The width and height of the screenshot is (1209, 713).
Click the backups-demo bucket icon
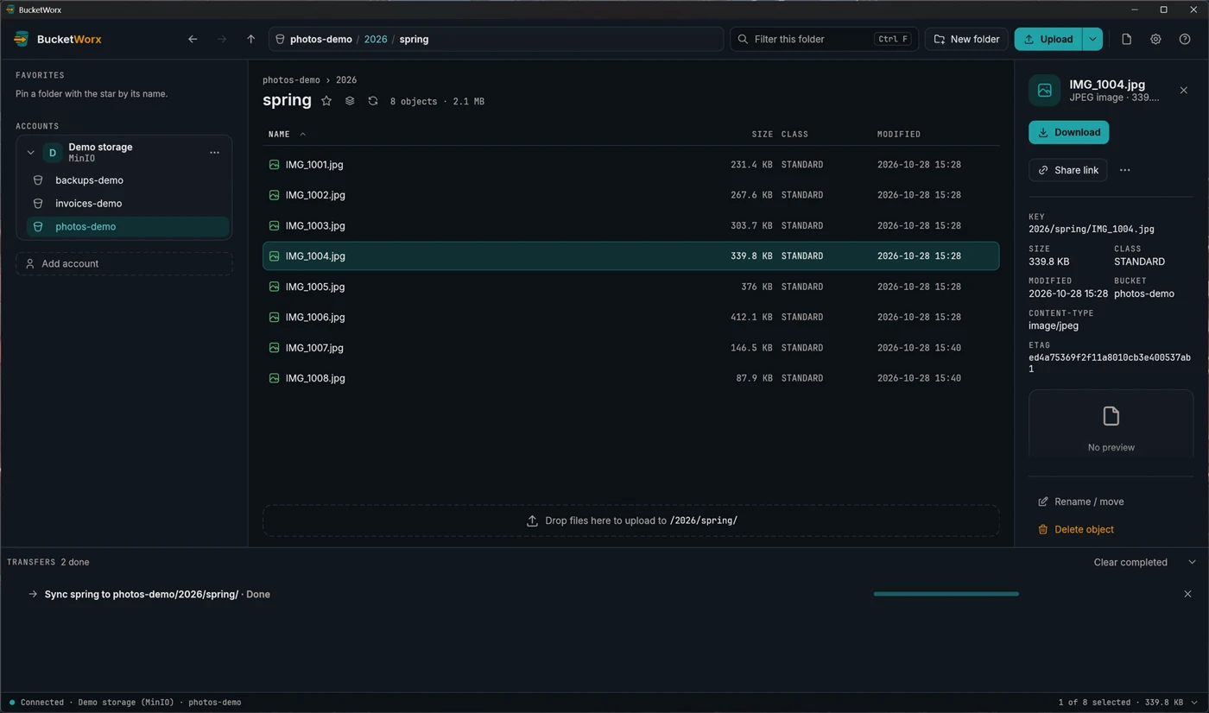point(38,180)
